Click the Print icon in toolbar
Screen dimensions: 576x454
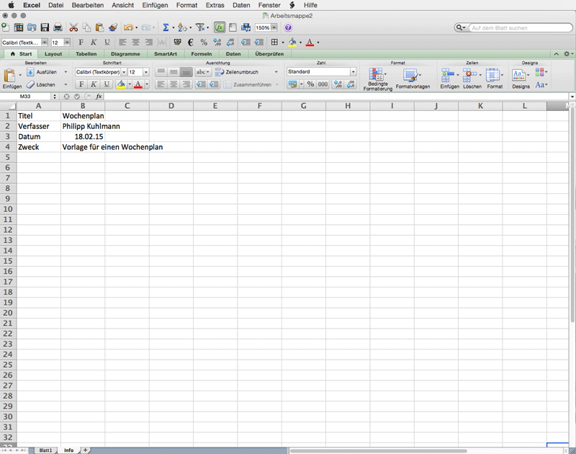tap(58, 27)
